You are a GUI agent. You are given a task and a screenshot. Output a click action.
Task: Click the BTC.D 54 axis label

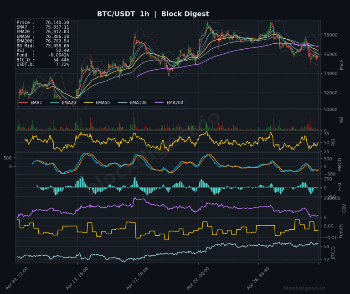click(x=326, y=247)
